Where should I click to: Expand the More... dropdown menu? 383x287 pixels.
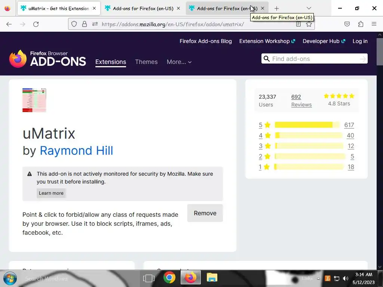point(179,62)
